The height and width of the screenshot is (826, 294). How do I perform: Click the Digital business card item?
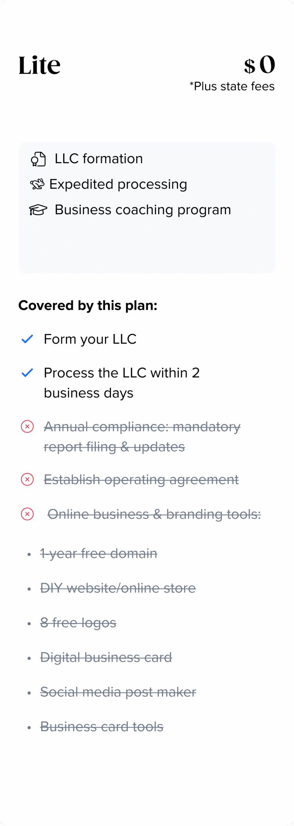point(106,657)
